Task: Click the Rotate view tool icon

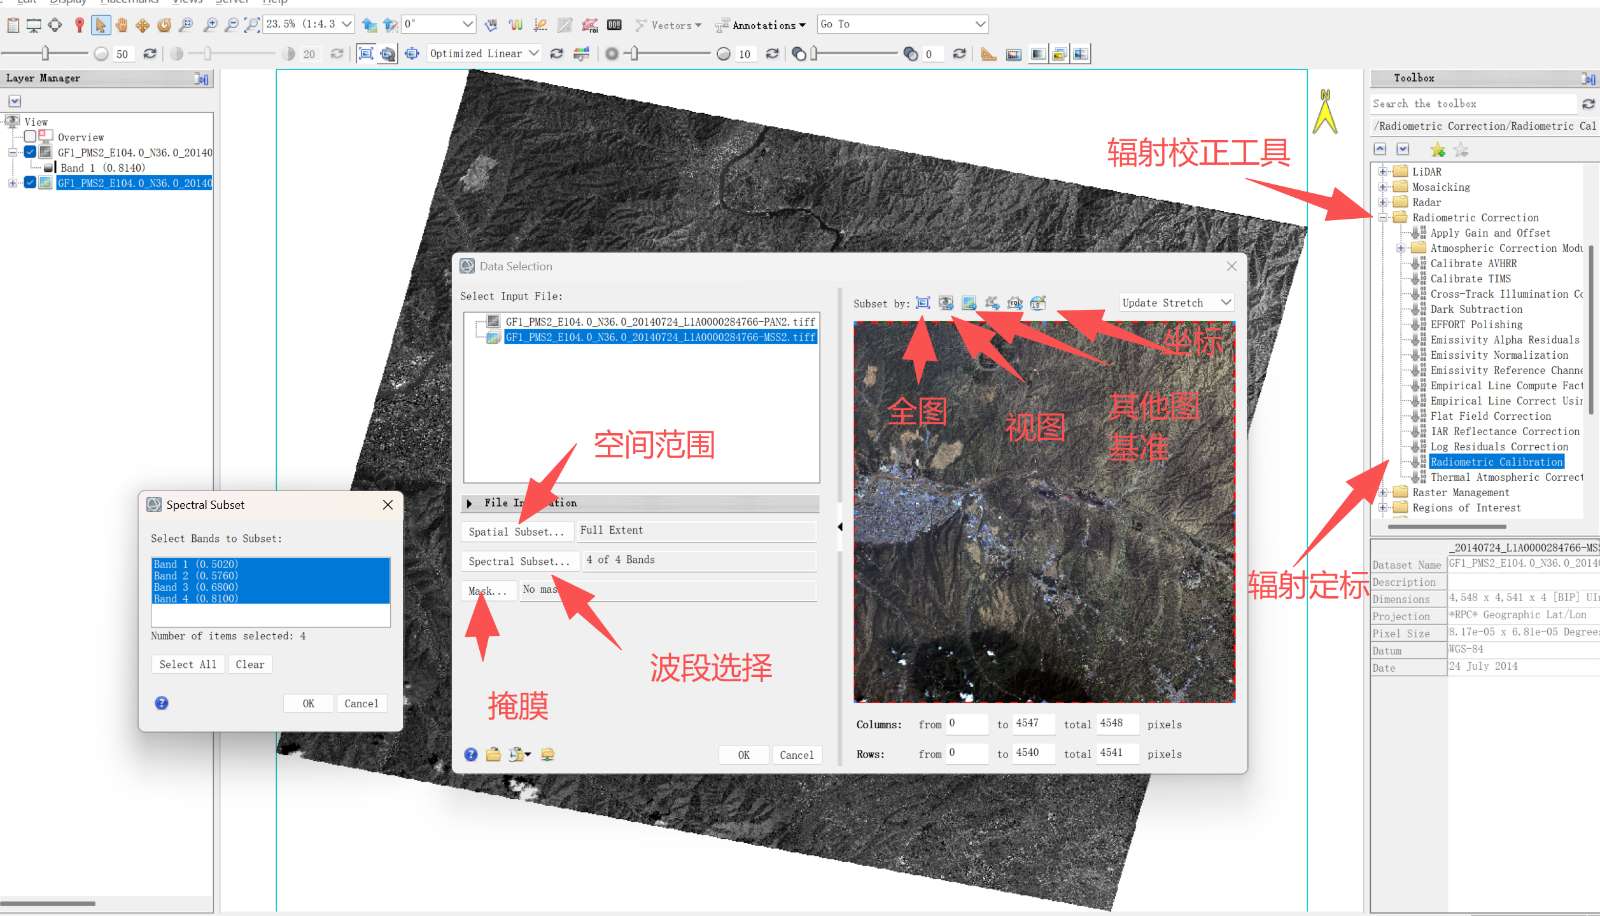Action: (164, 25)
